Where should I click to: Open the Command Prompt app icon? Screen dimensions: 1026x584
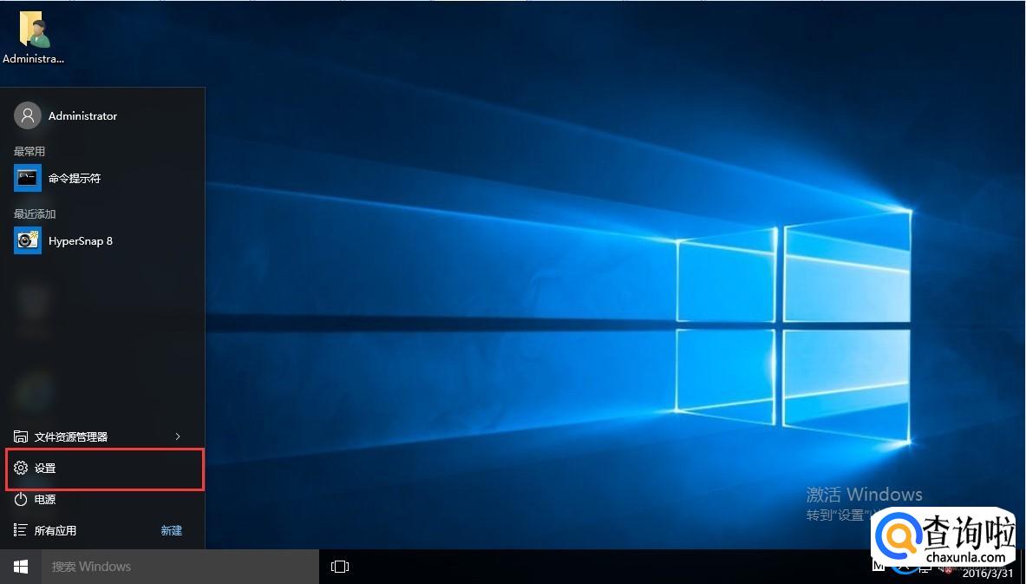click(x=28, y=178)
